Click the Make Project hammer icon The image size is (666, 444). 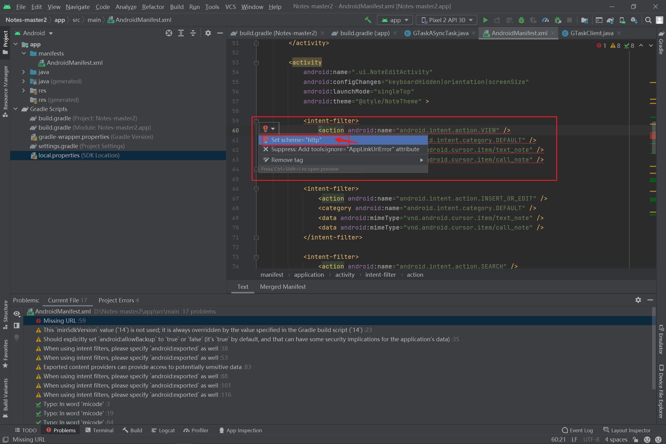(x=368, y=20)
